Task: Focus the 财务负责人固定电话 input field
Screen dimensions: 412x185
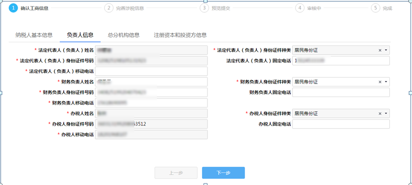Action: [341, 92]
